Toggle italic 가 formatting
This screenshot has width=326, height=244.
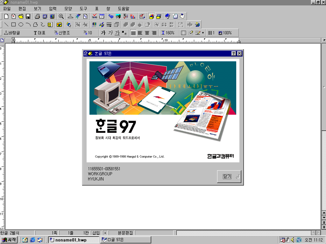pyautogui.click(x=110, y=33)
